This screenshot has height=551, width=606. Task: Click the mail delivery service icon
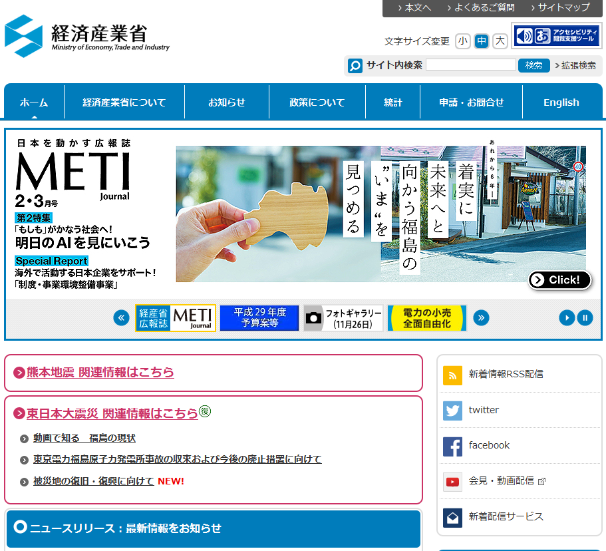[x=452, y=517]
